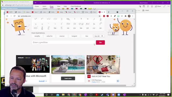
Task: Bookmark this page with star icon
Action: tap(99, 16)
